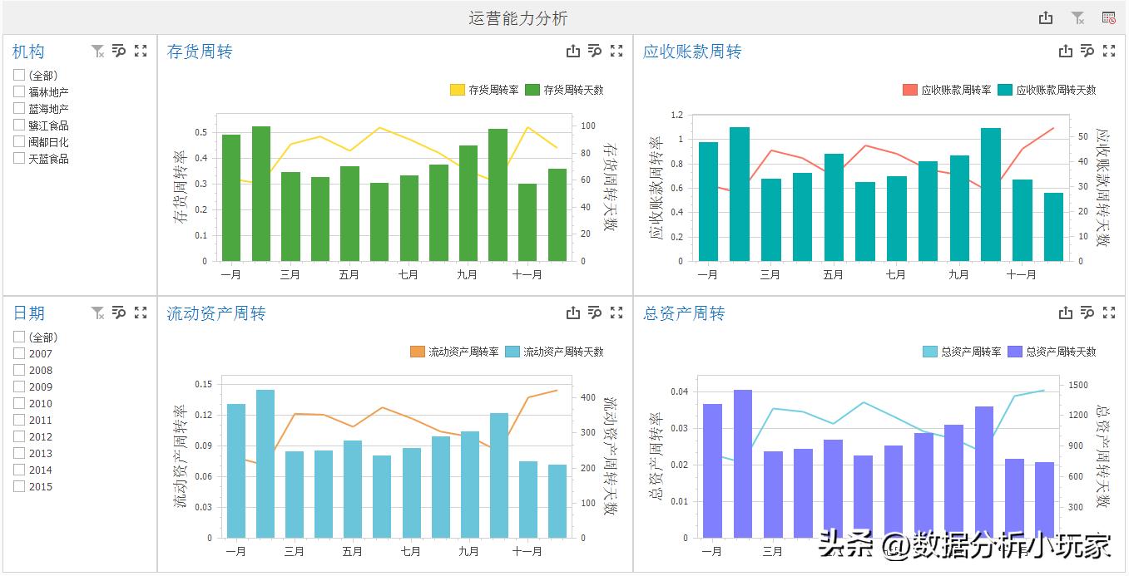1129x576 pixels.
Task: Click the fullscreen icon on the 日期 panel
Action: [140, 313]
